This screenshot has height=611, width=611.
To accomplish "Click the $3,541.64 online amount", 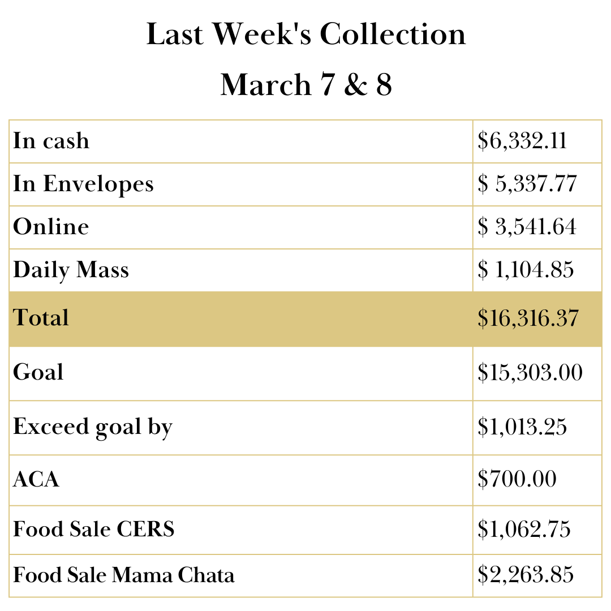I will [527, 227].
